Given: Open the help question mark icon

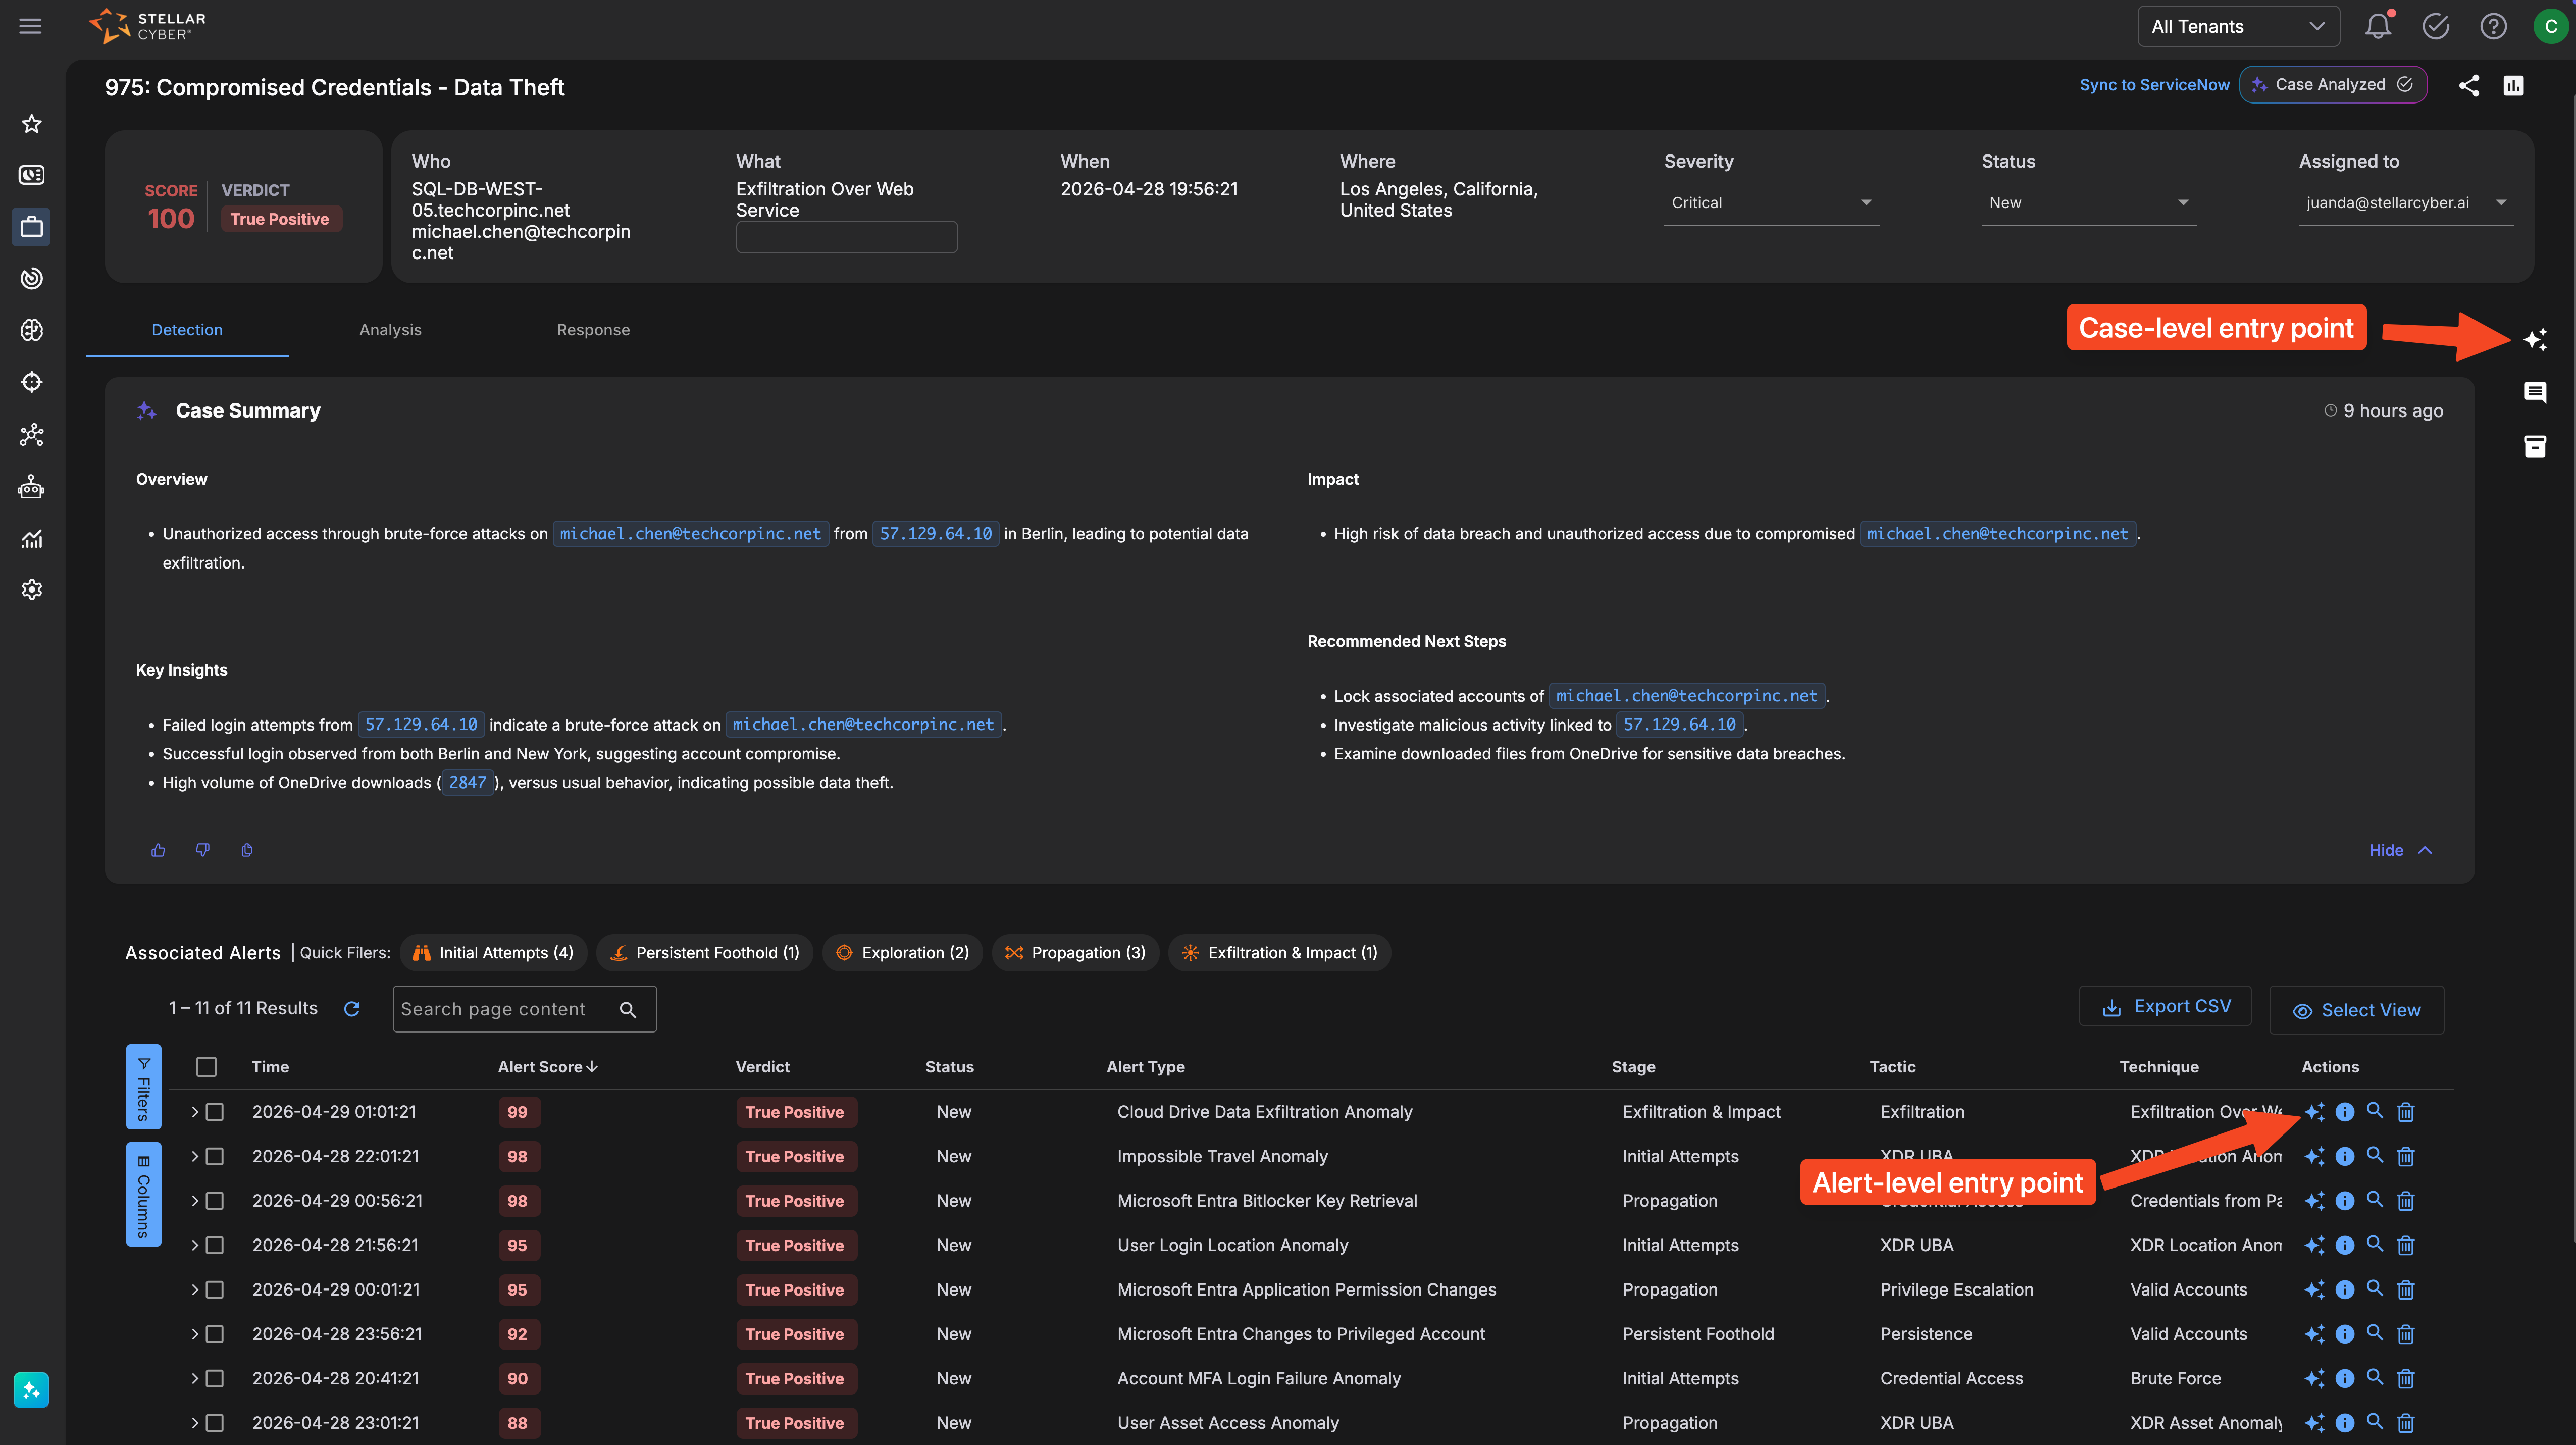Looking at the screenshot, I should (2493, 27).
